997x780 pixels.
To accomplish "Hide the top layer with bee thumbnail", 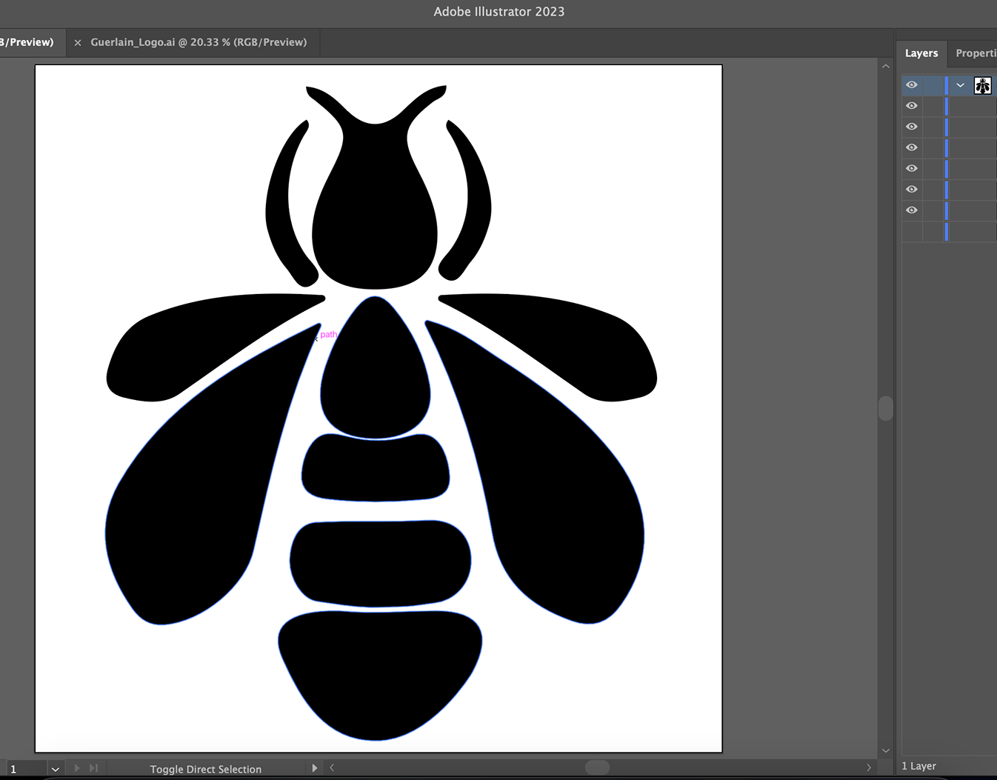I will point(912,85).
